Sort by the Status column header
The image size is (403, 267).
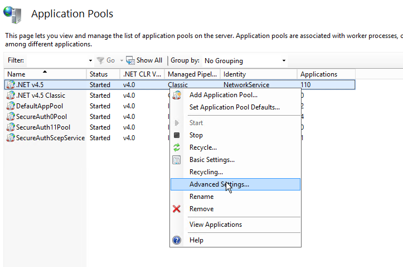click(x=103, y=74)
